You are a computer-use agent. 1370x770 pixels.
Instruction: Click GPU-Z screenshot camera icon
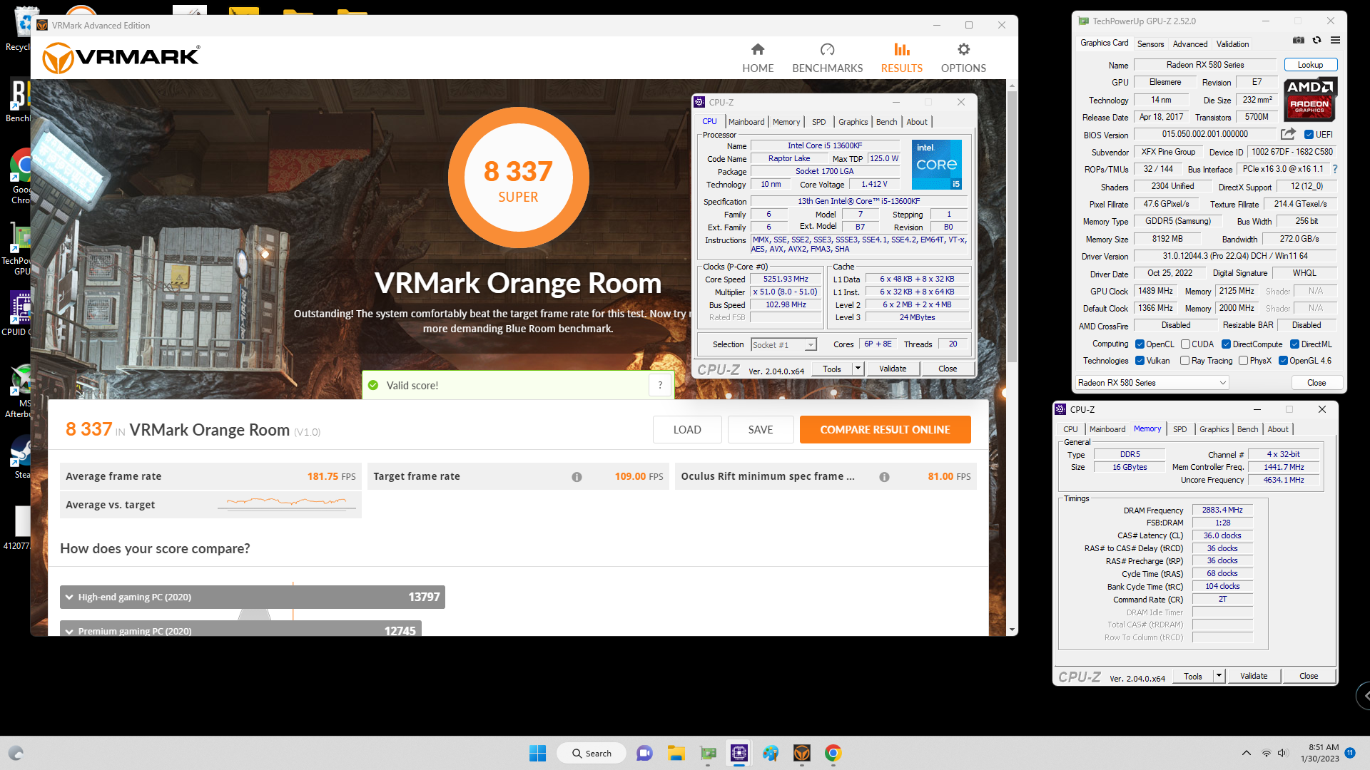click(1299, 41)
